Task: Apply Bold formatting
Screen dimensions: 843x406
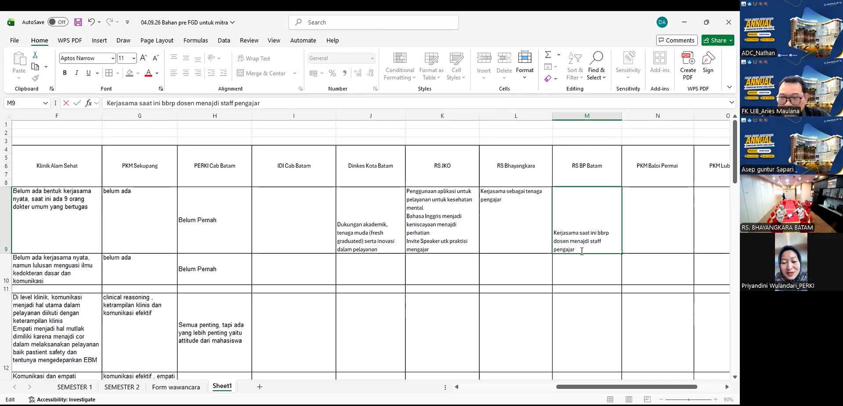Action: coord(65,73)
